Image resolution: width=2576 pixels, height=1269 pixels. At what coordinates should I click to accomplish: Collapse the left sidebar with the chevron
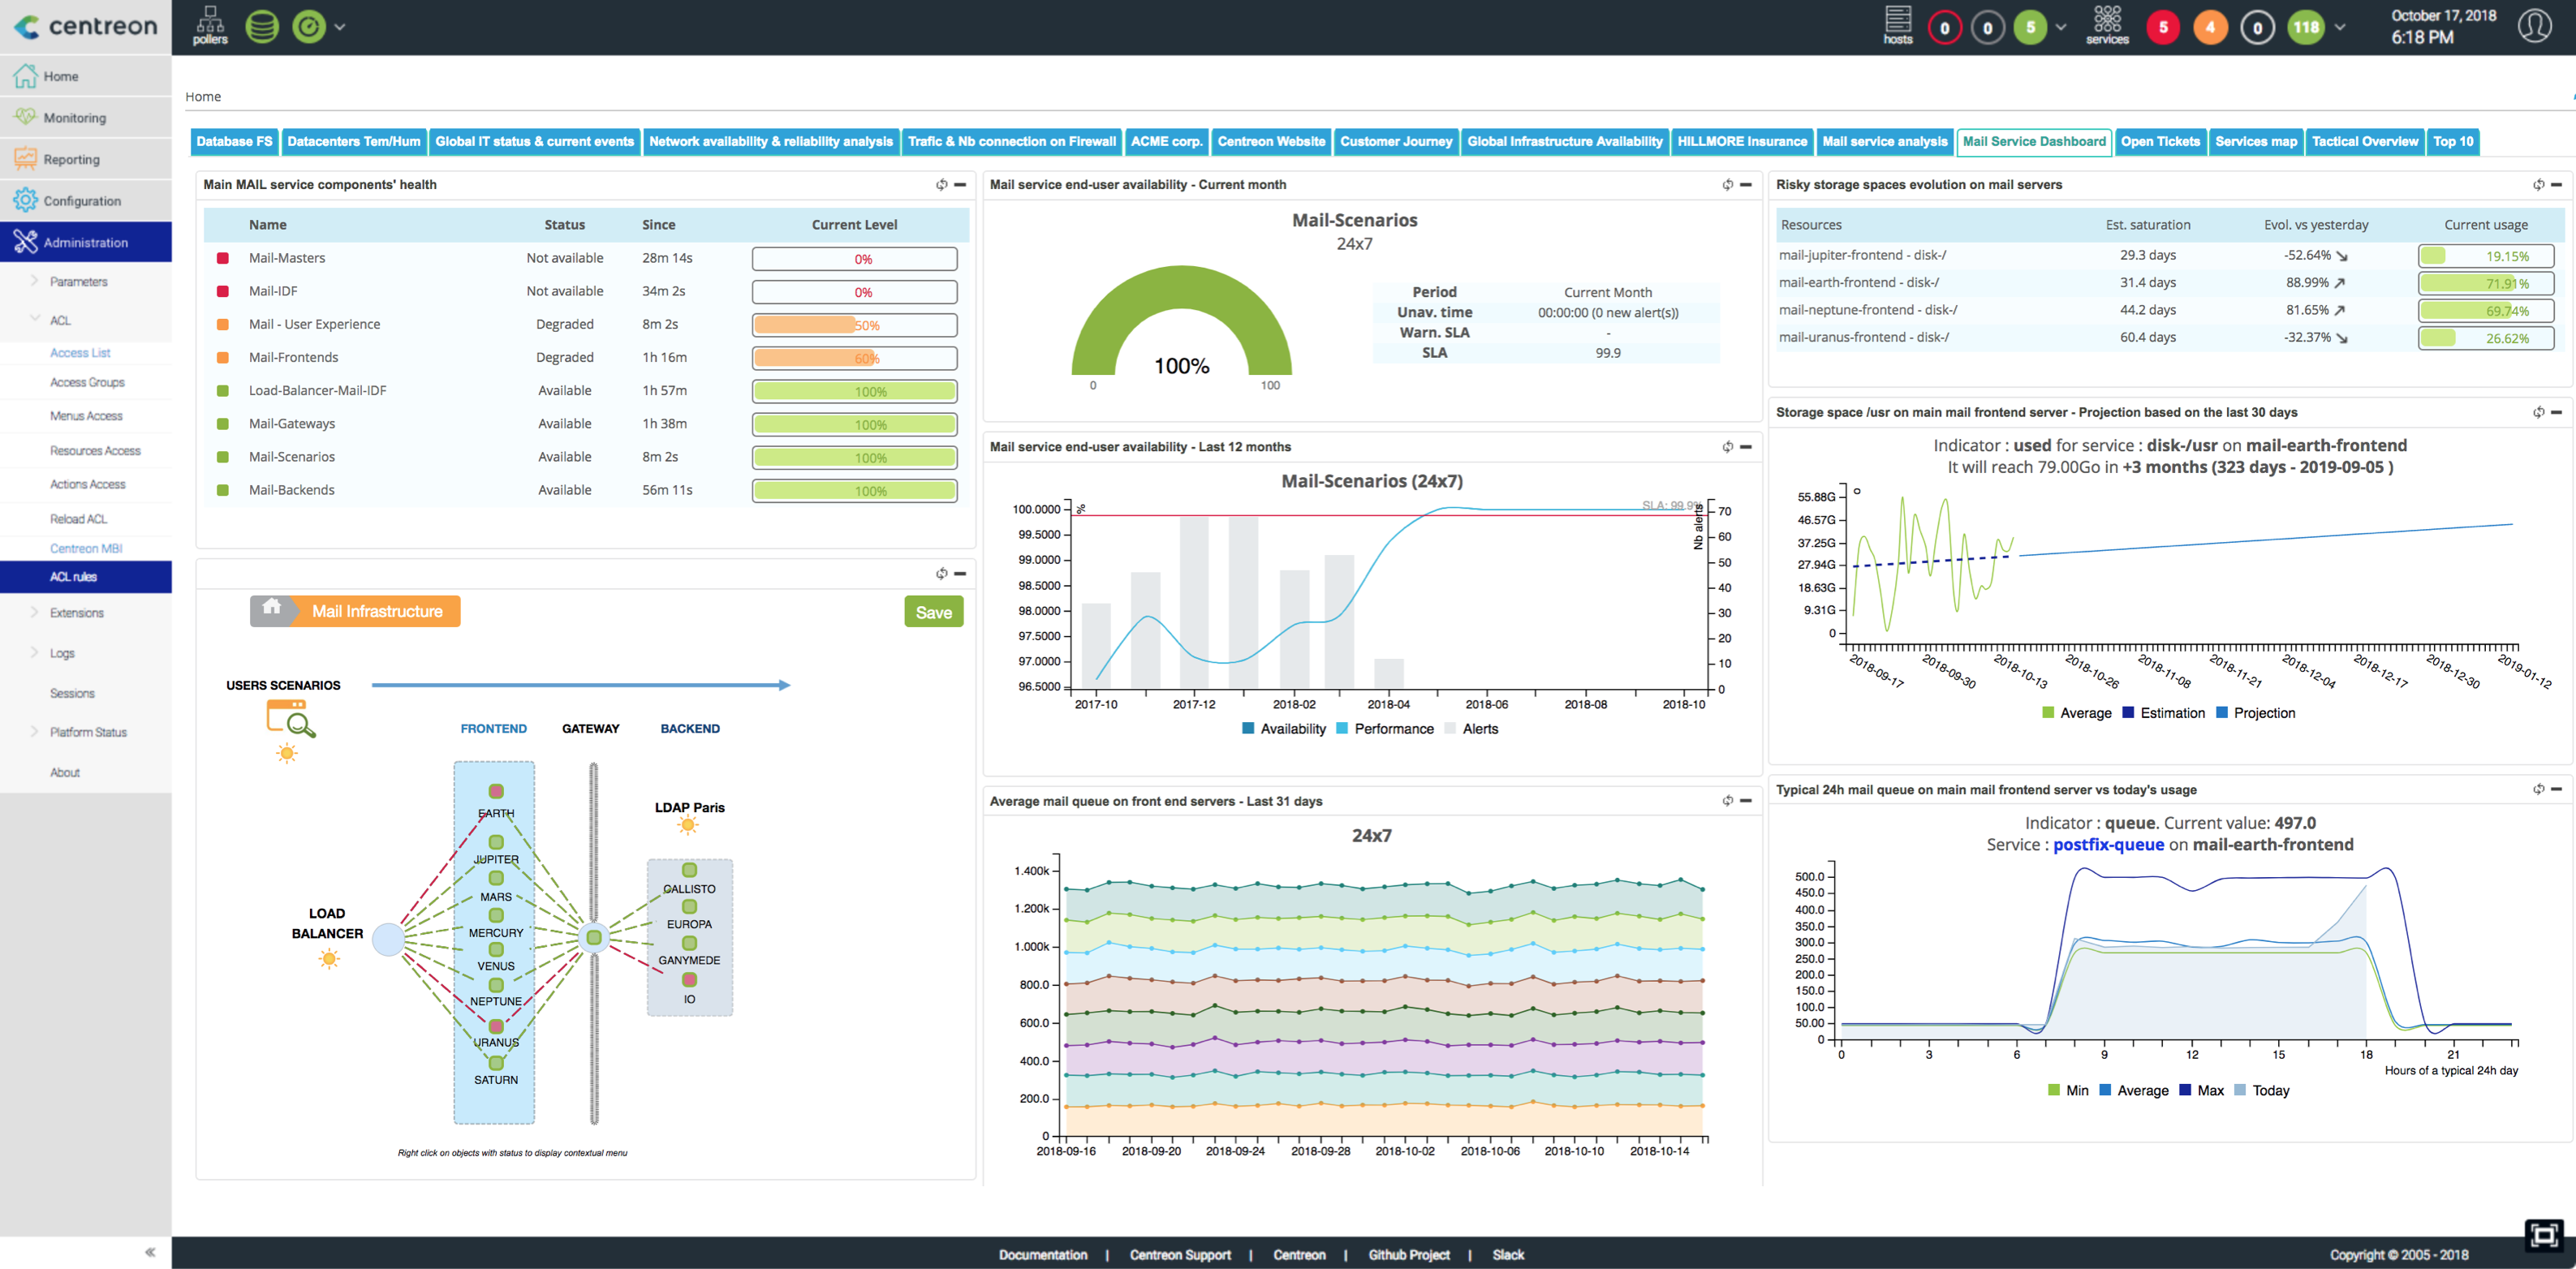click(x=150, y=1251)
